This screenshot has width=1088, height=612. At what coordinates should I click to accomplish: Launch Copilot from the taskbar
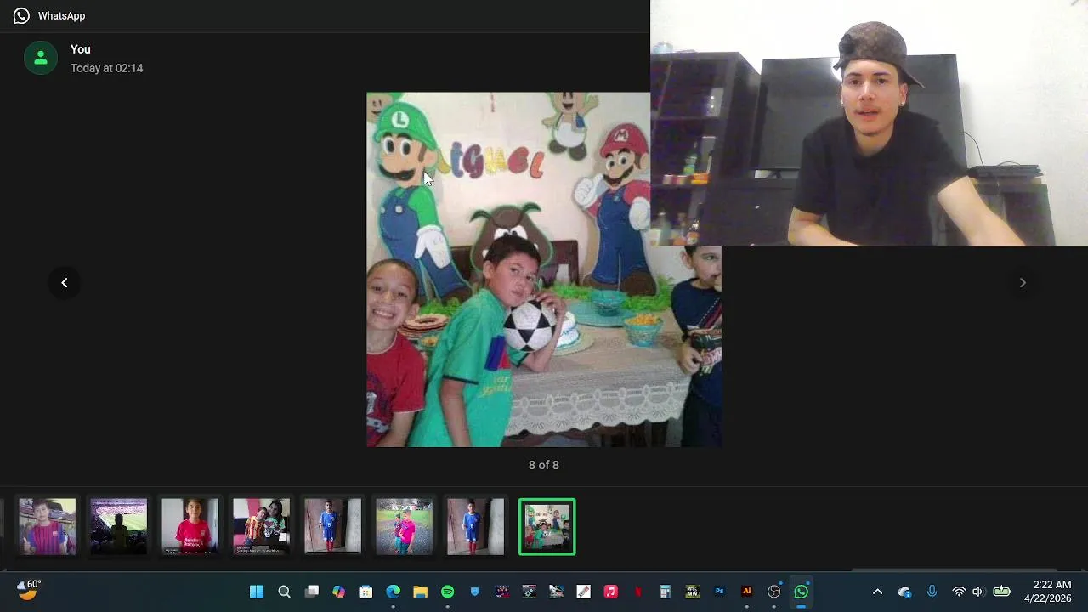[x=339, y=592]
